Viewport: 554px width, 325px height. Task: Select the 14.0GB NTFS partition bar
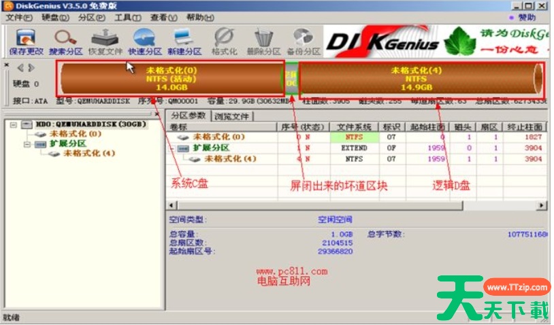(170, 79)
